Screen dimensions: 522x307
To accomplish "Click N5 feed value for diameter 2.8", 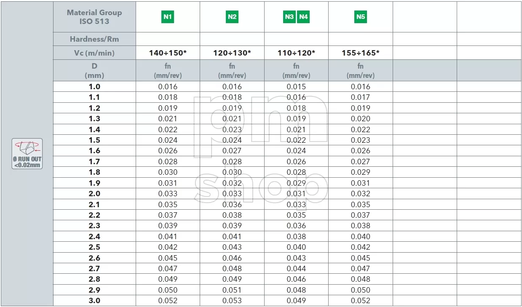I will 361,279.
